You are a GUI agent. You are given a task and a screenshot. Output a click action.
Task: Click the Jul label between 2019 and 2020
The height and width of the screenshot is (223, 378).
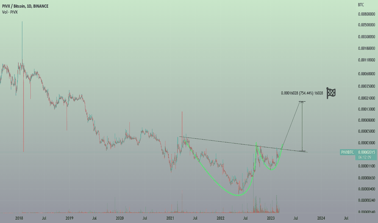pyautogui.click(x=94, y=218)
